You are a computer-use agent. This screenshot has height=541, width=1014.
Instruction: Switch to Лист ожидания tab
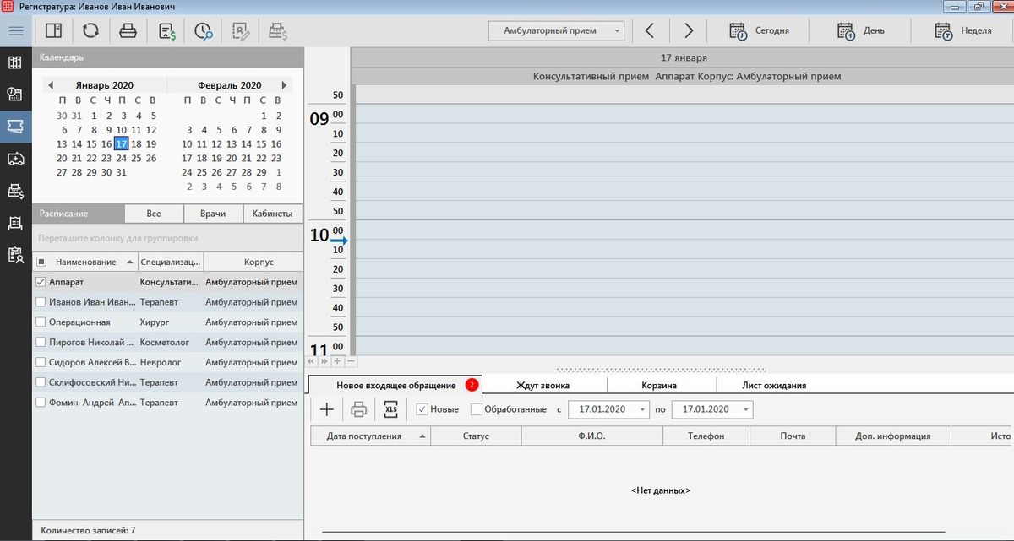pos(773,385)
